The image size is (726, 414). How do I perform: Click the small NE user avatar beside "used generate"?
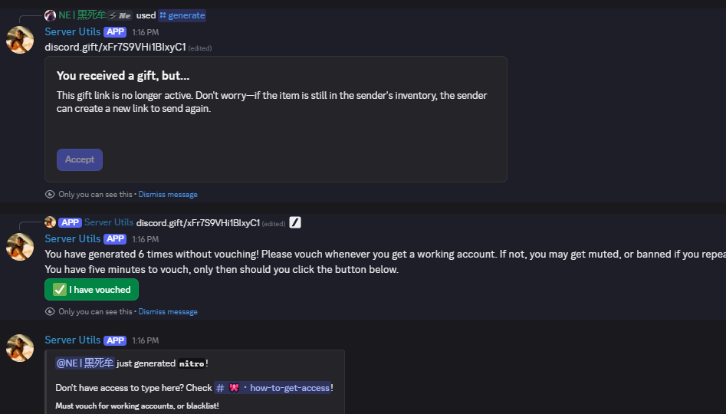pos(50,15)
